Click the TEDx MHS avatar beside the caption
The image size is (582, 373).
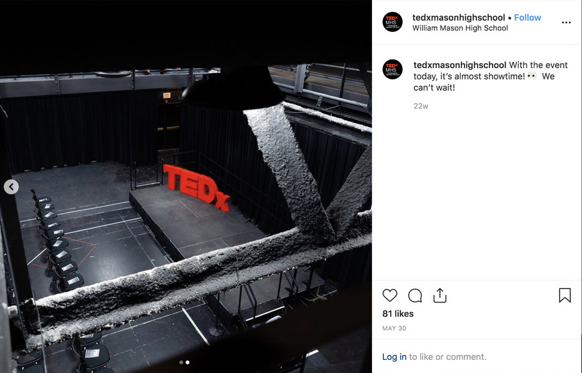click(x=393, y=69)
